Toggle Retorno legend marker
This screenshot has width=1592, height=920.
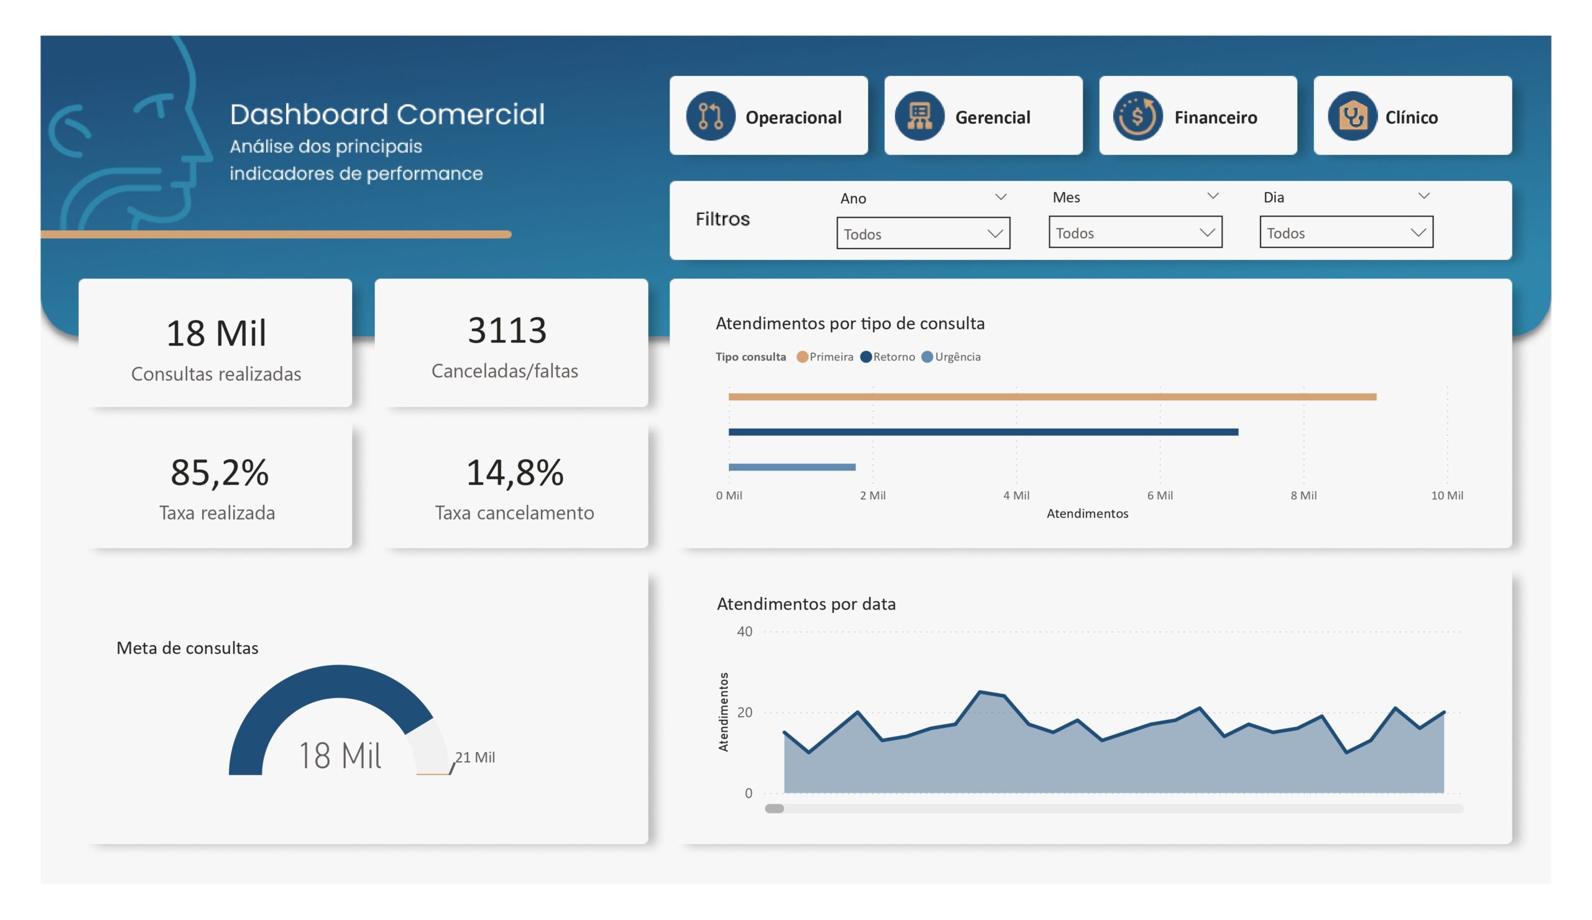coord(866,357)
